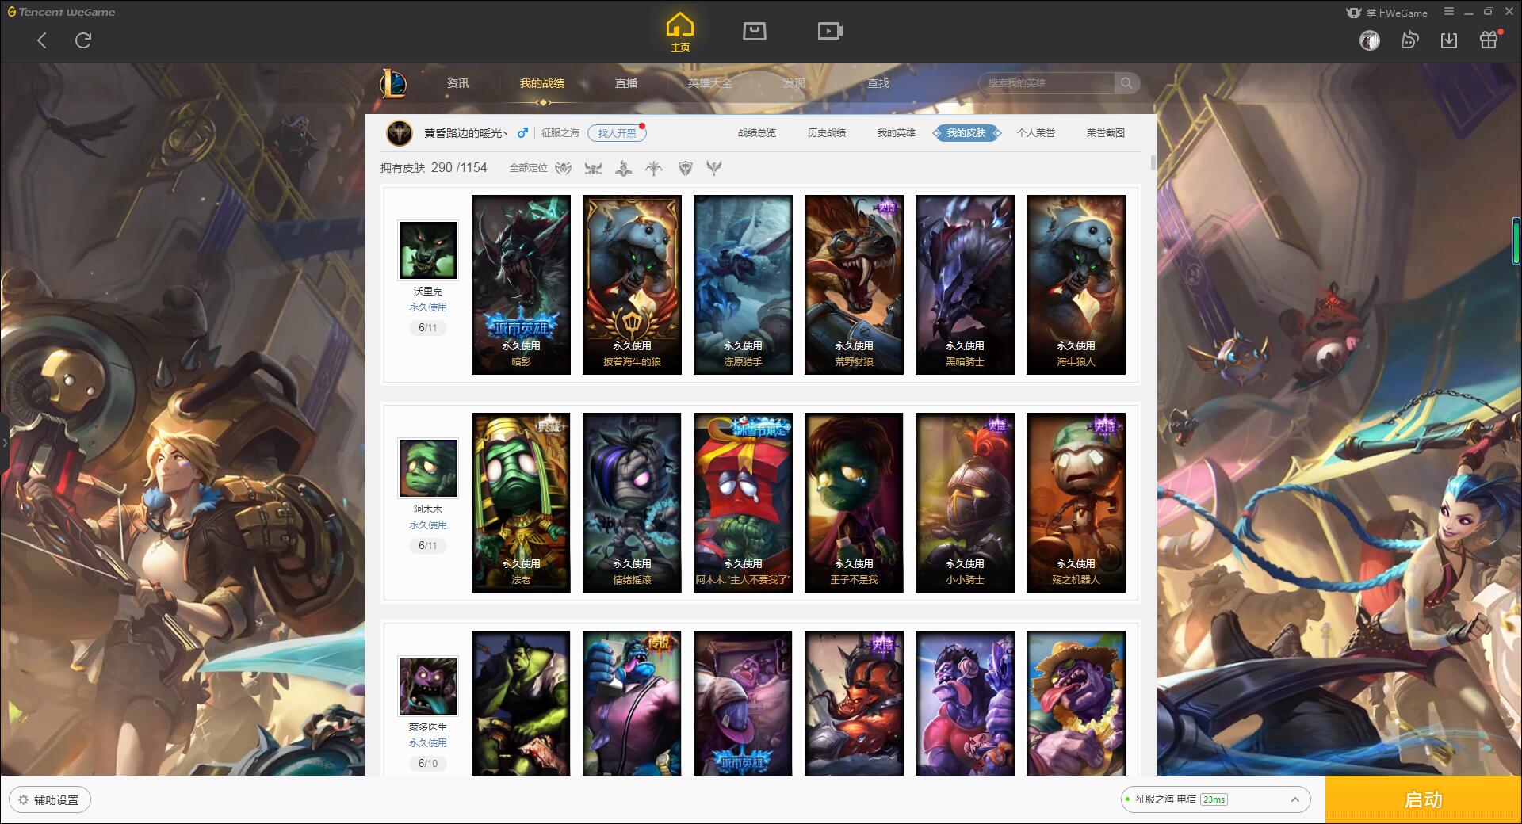Click the 黄昏路边的暖光 summoner name
This screenshot has height=824, width=1522.
tap(466, 133)
